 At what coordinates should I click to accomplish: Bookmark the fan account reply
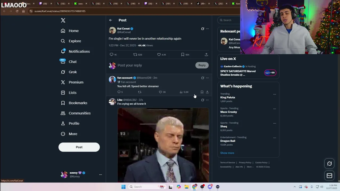point(202,92)
